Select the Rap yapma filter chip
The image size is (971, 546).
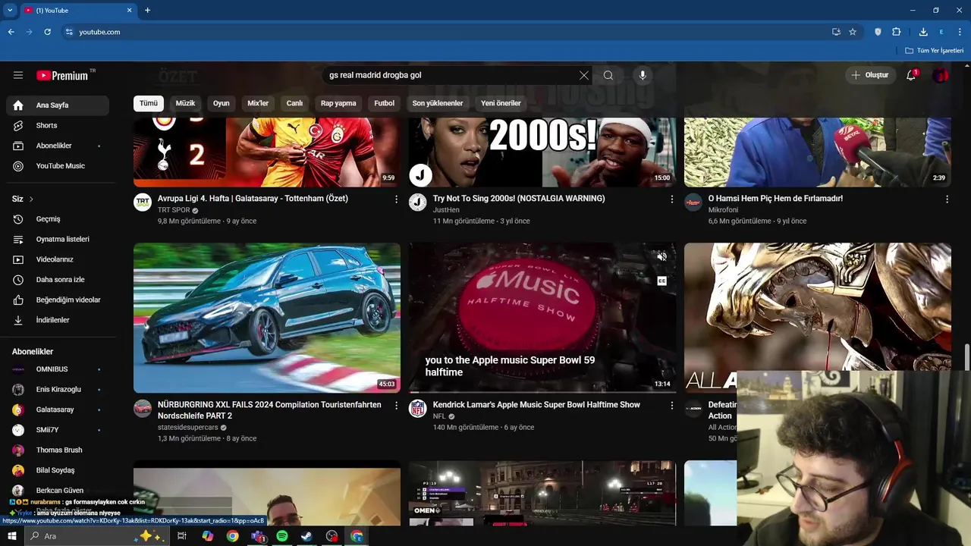click(338, 103)
